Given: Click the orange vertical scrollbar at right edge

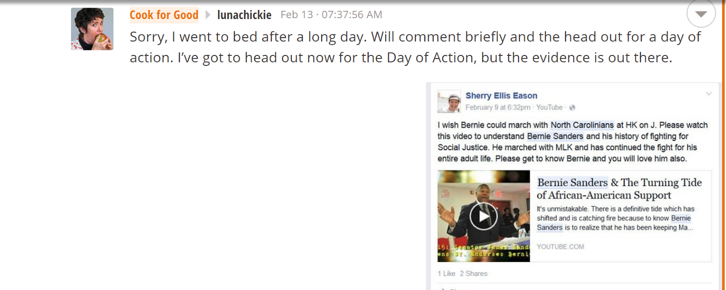Looking at the screenshot, I should (x=724, y=145).
